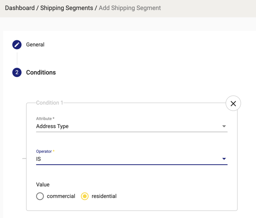The height and width of the screenshot is (218, 256).
Task: Go to the General step
Action: 35,45
